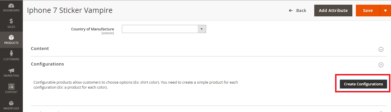This screenshot has width=391, height=112.
Task: Open the Save options dropdown arrow
Action: pyautogui.click(x=385, y=11)
